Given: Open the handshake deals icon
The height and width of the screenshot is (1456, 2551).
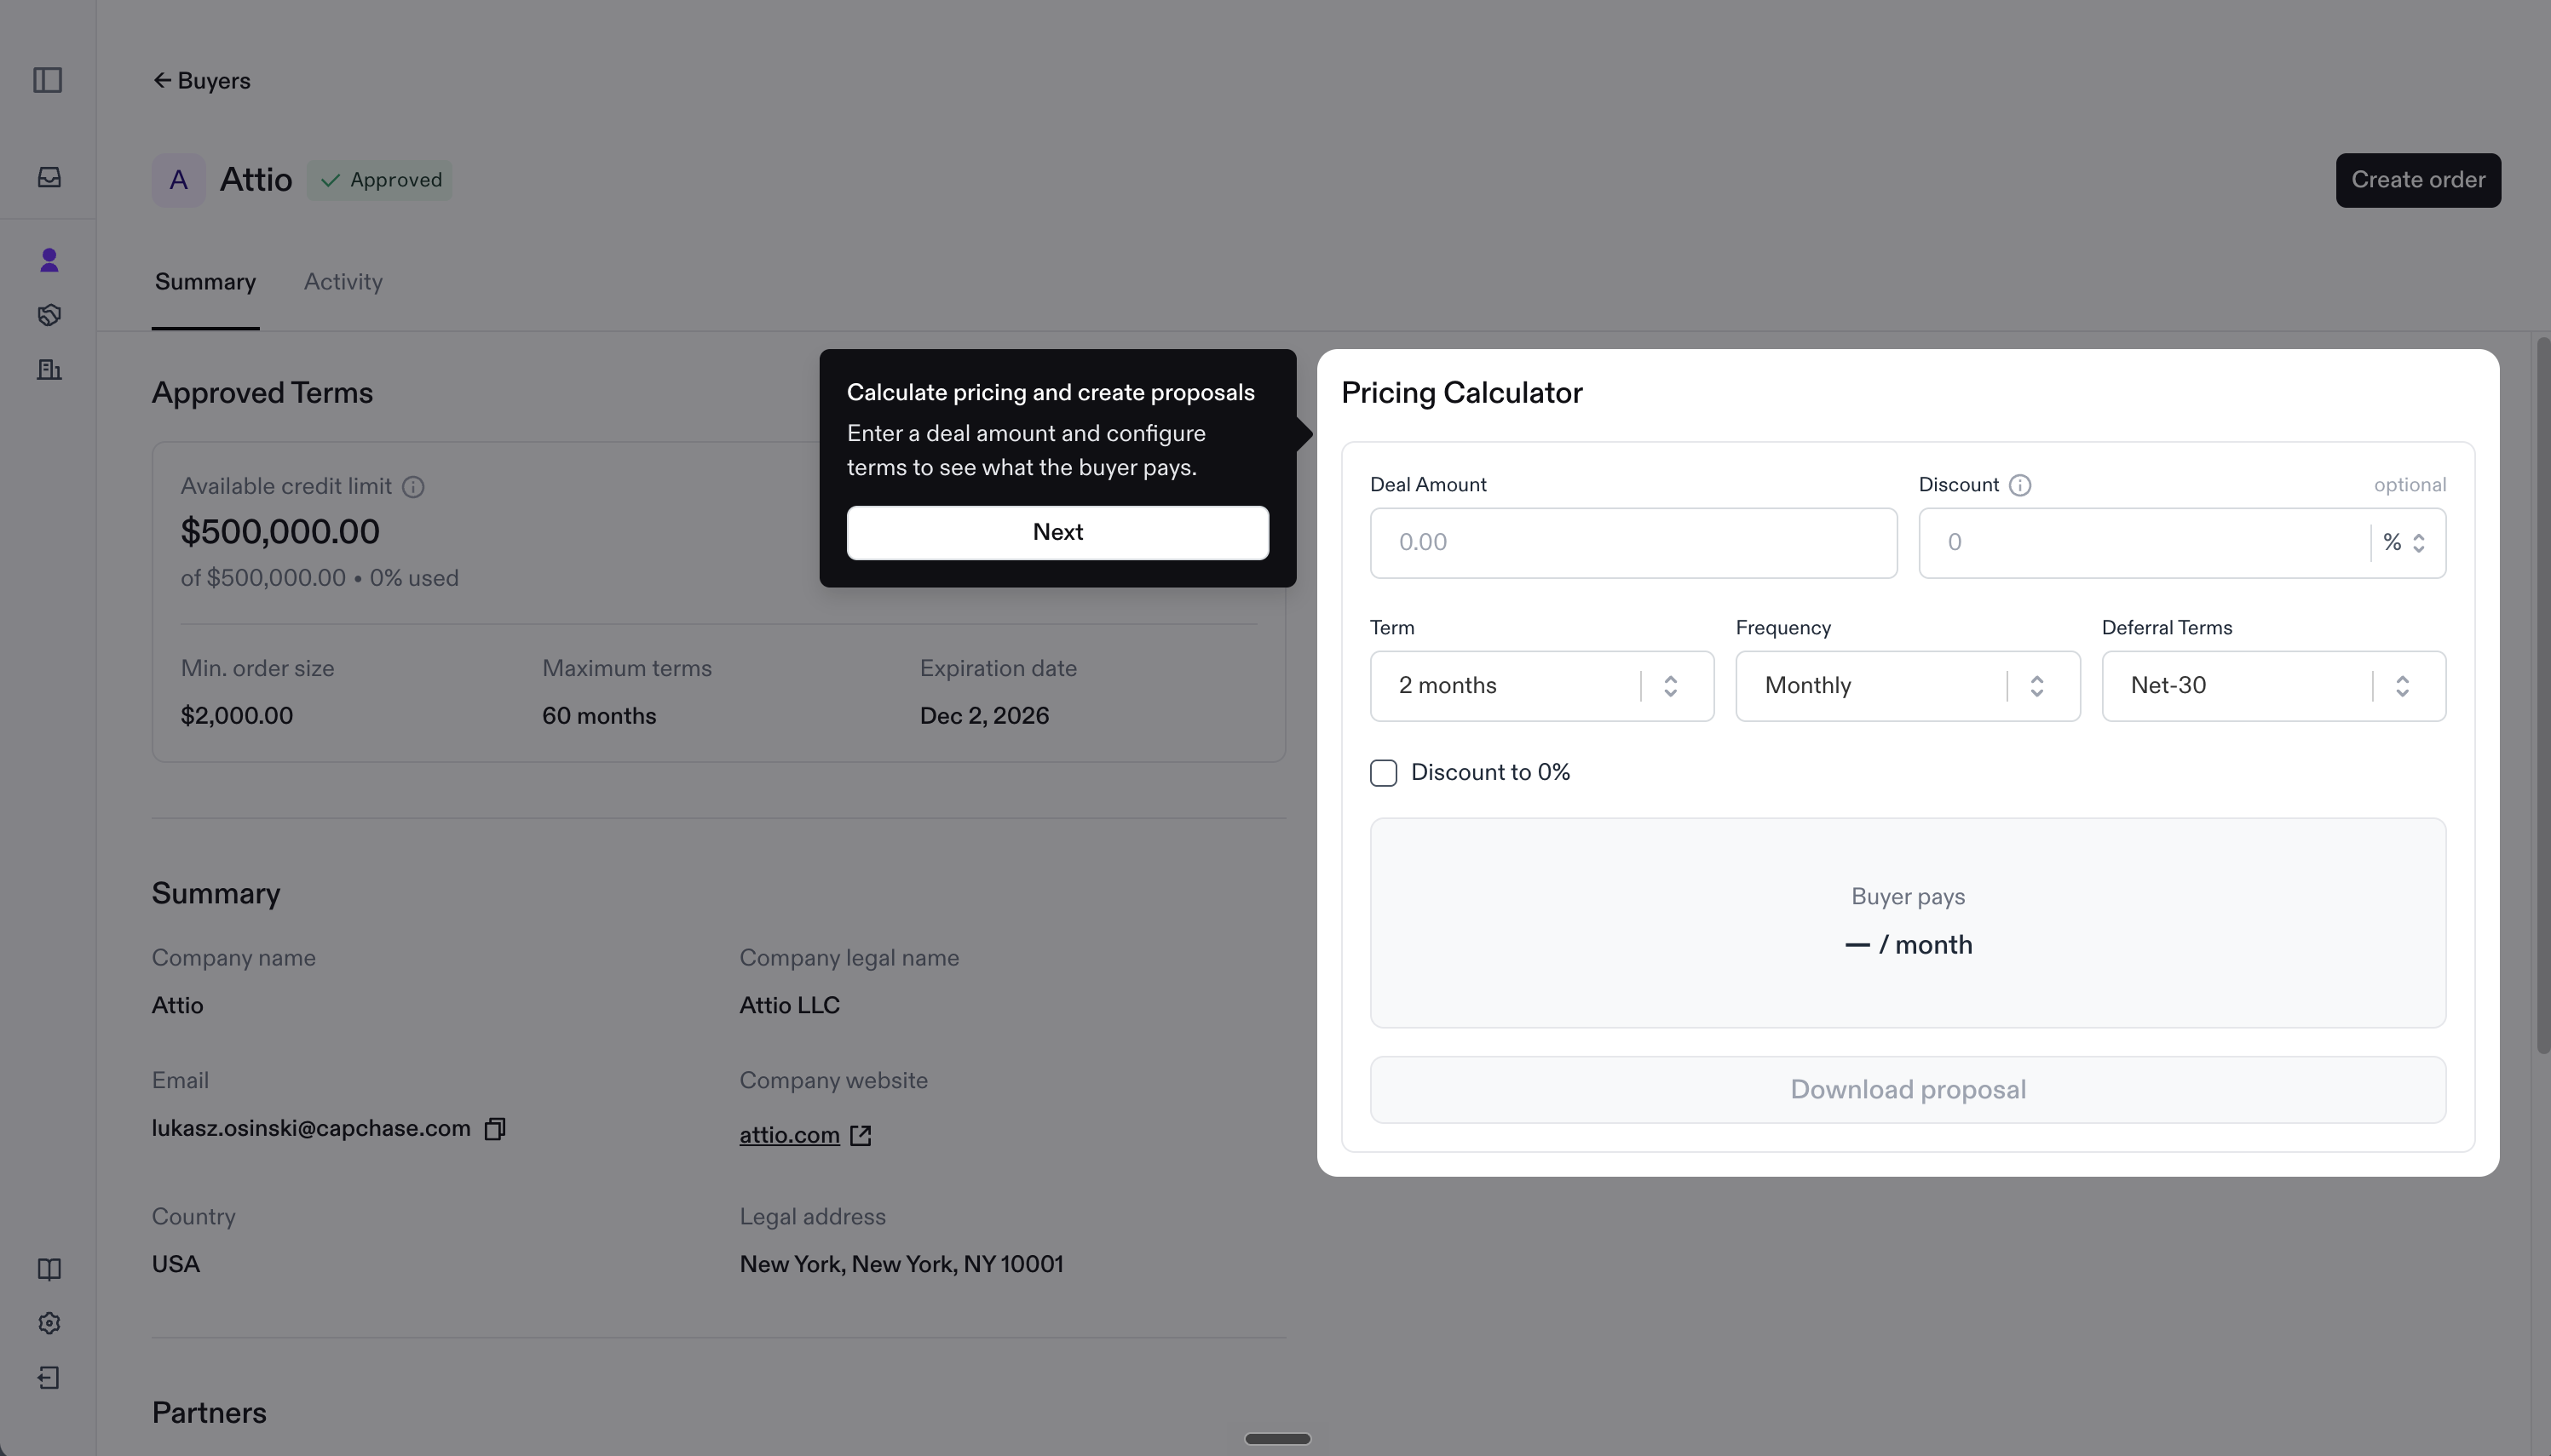Looking at the screenshot, I should [x=49, y=315].
